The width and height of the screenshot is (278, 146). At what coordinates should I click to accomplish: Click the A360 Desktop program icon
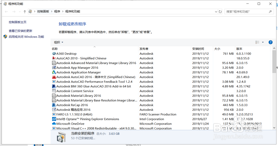tap(54, 53)
